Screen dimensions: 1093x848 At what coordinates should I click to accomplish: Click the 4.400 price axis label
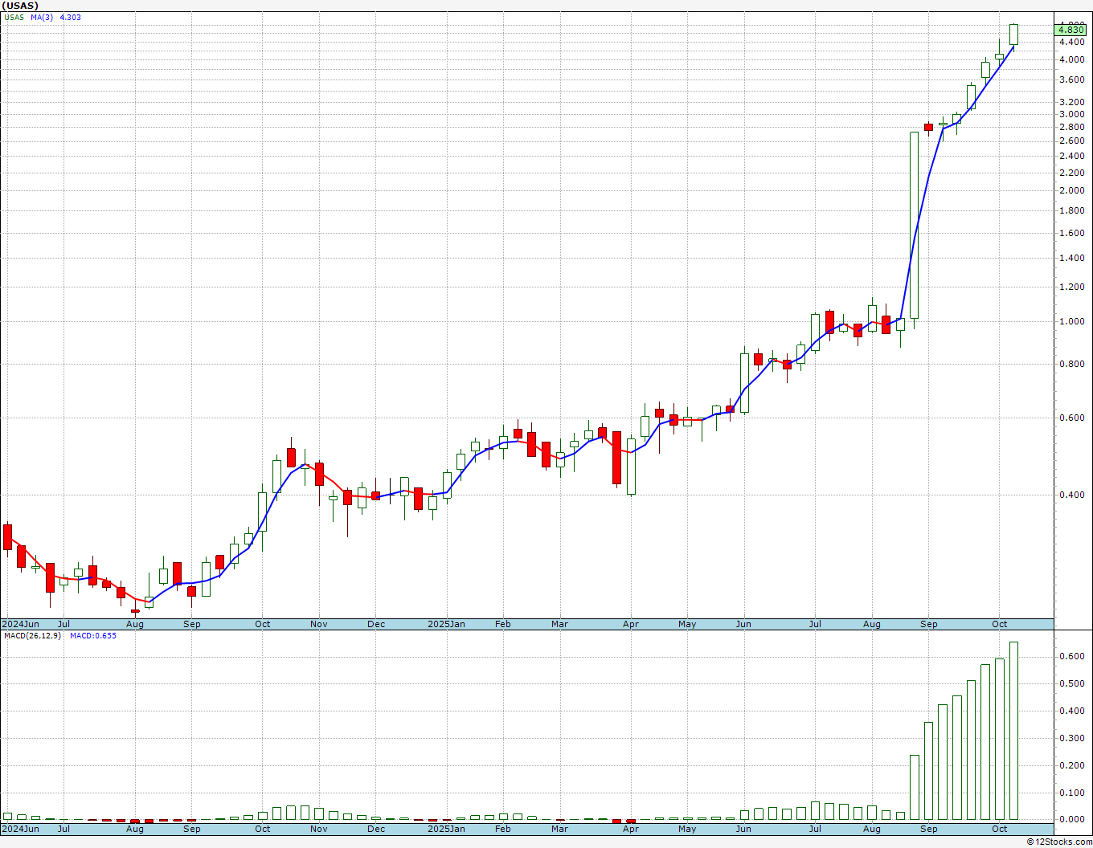(1072, 42)
